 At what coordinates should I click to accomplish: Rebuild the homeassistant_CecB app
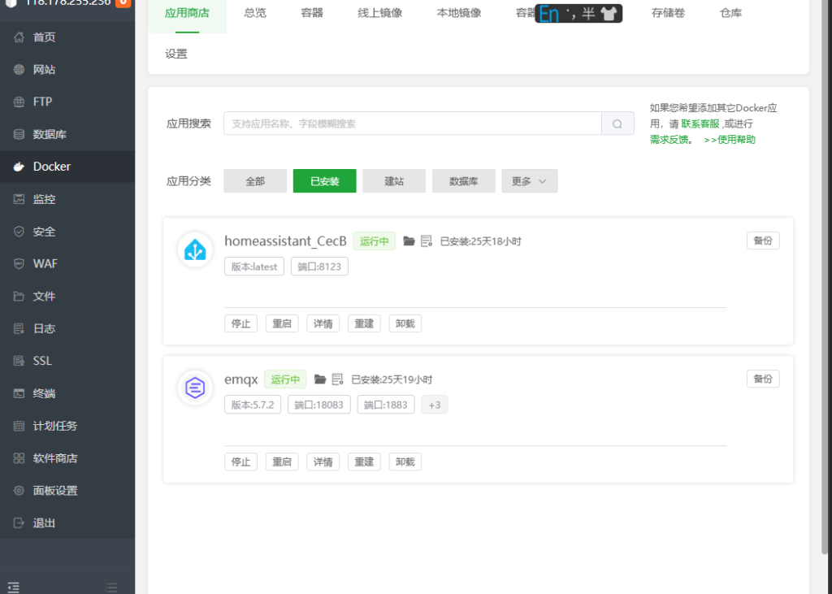364,323
